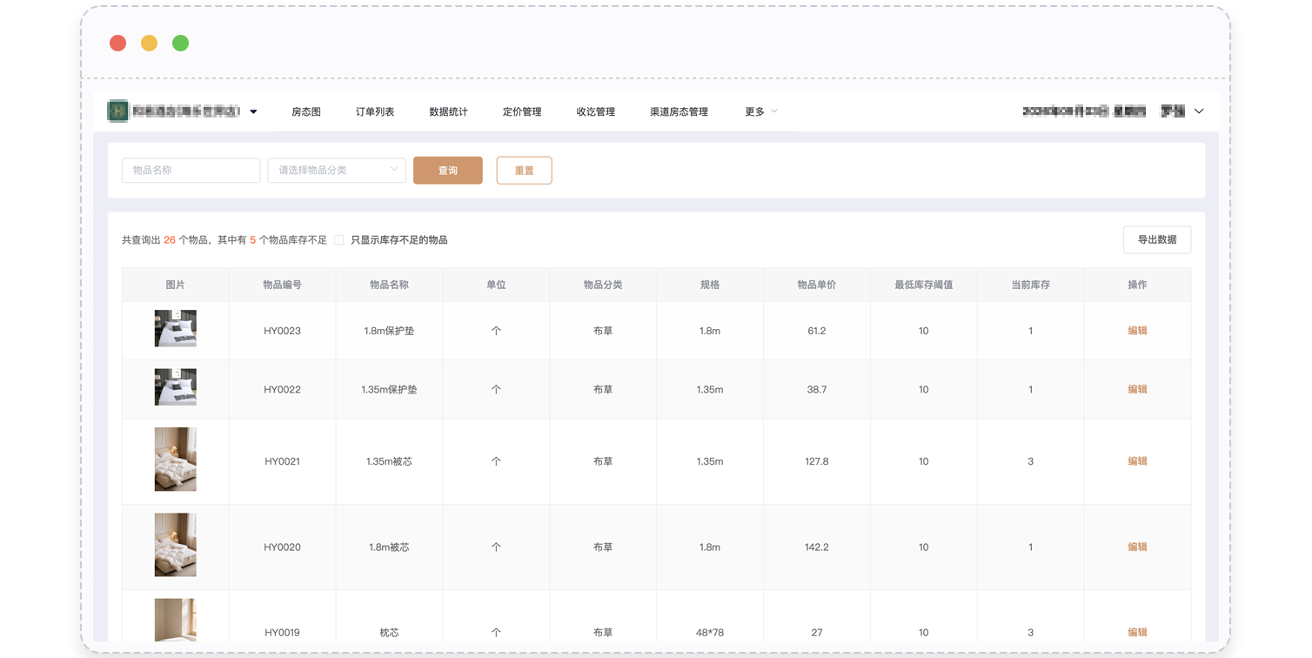The height and width of the screenshot is (658, 1312).
Task: Click price value 127.8
Action: (x=817, y=461)
